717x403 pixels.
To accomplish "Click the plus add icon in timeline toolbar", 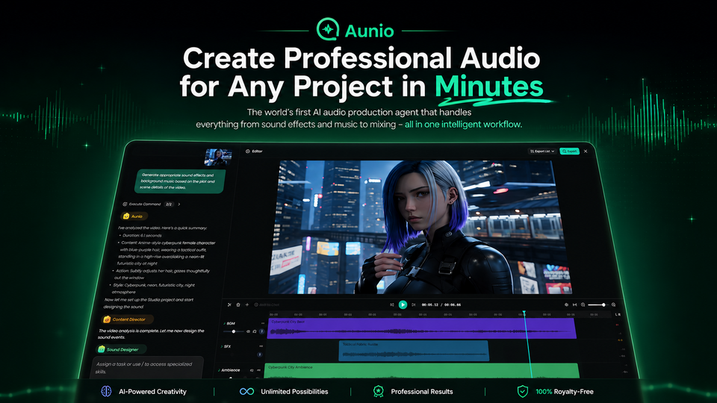I will (247, 304).
